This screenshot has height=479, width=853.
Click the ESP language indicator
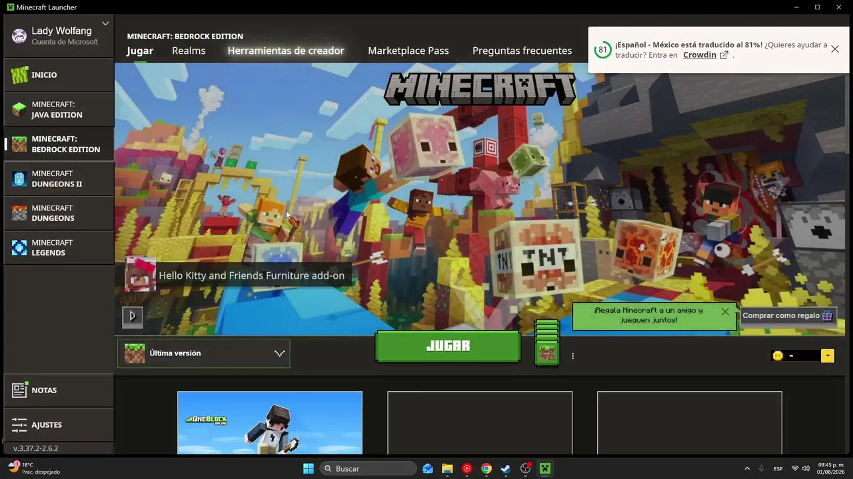coord(777,468)
